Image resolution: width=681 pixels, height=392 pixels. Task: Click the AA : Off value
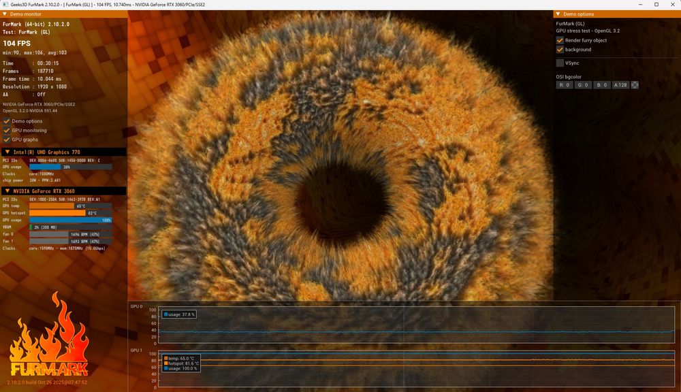pos(41,95)
